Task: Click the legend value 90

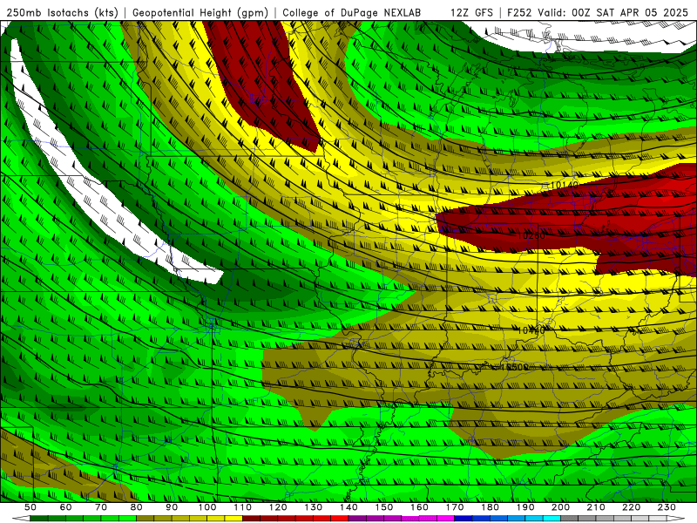Action: [x=172, y=507]
